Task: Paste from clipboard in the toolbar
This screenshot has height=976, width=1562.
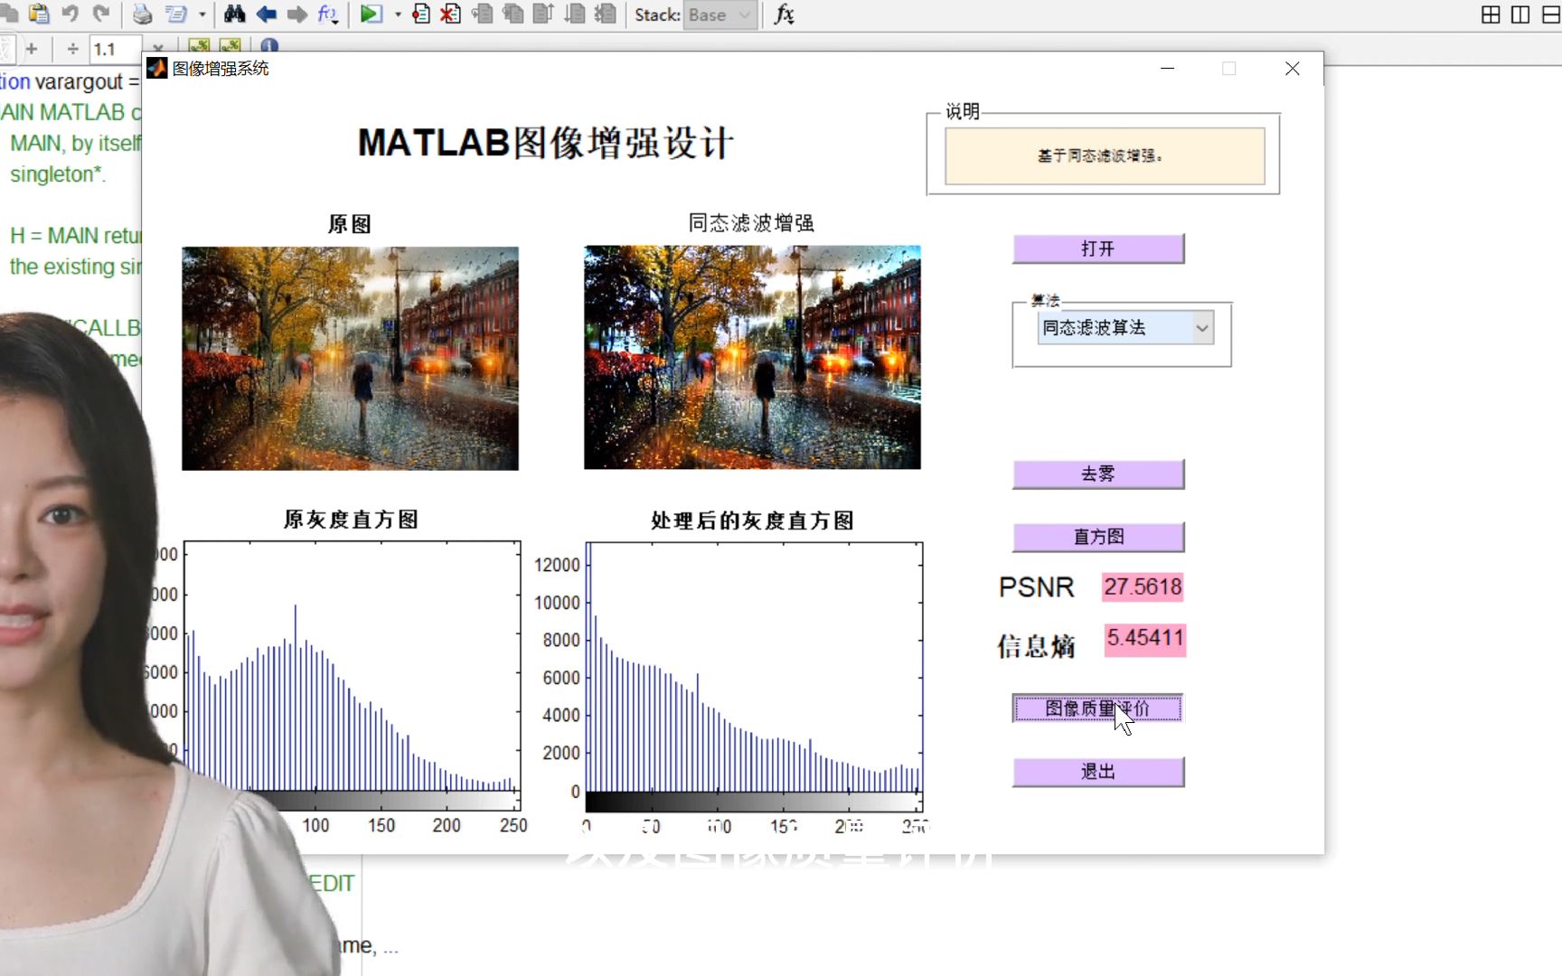Action: point(39,14)
